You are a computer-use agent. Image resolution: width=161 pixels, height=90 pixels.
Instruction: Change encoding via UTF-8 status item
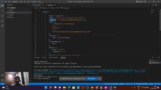tap(128, 84)
